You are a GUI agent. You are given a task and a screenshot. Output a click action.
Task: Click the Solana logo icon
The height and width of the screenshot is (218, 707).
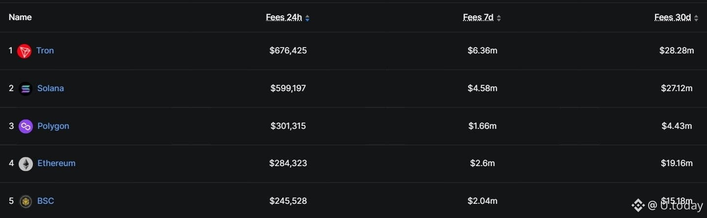click(26, 89)
